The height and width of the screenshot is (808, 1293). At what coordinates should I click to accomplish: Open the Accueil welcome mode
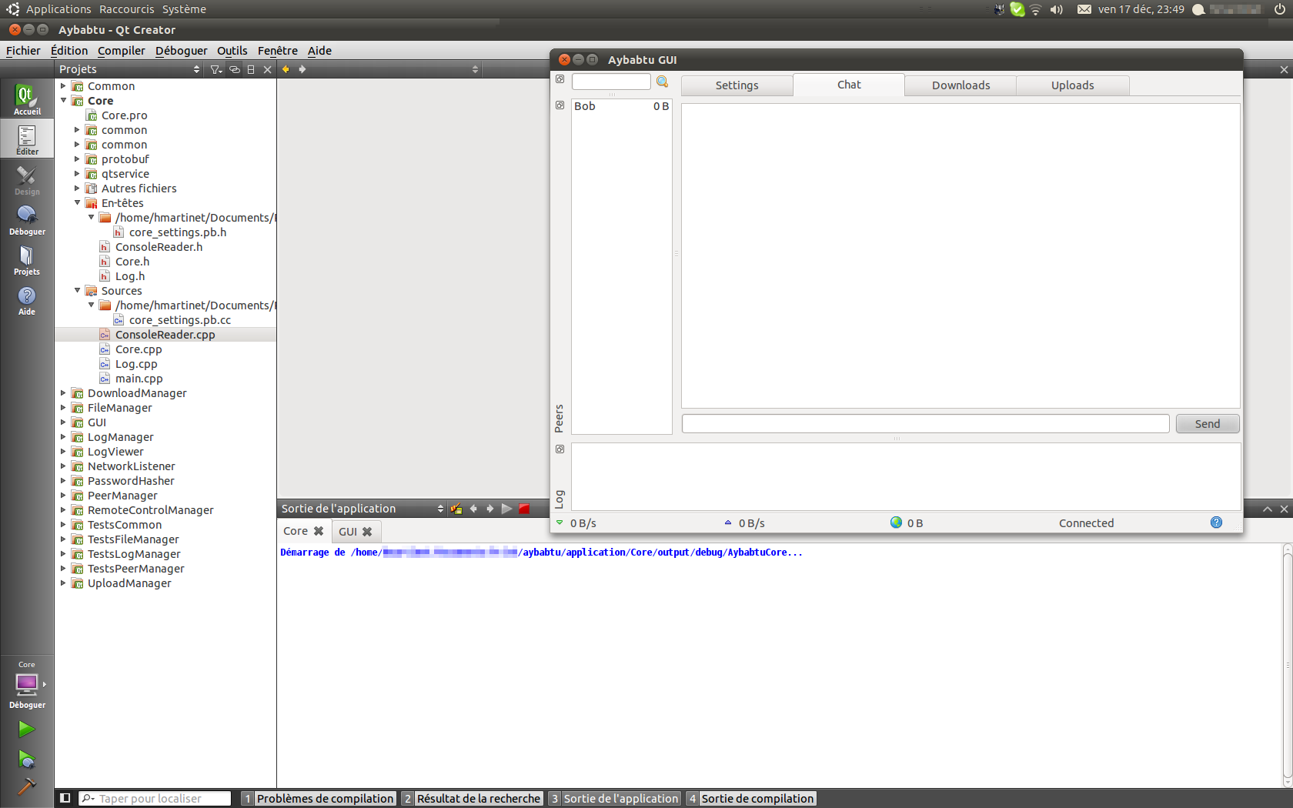coord(27,99)
